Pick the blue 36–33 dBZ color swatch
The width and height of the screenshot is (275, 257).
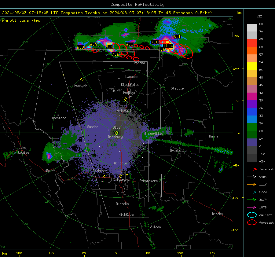252,112
